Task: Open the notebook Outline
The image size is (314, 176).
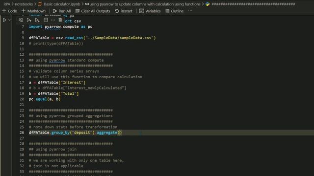Action: tap(175, 11)
